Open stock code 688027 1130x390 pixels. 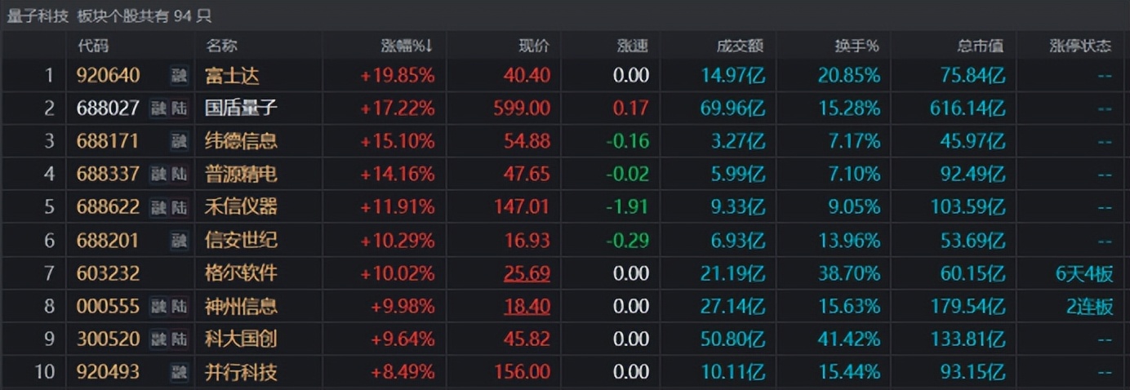[108, 109]
